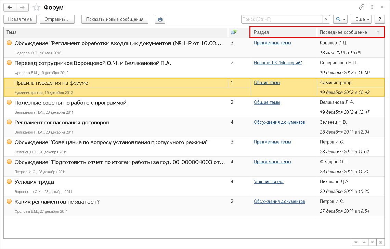Add Форум to favorites with the star
The height and width of the screenshot is (249, 390).
tap(36, 8)
